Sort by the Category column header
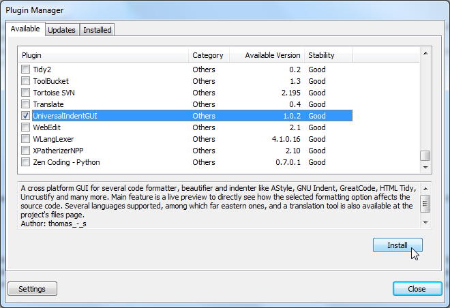The height and width of the screenshot is (308, 450). coord(208,55)
